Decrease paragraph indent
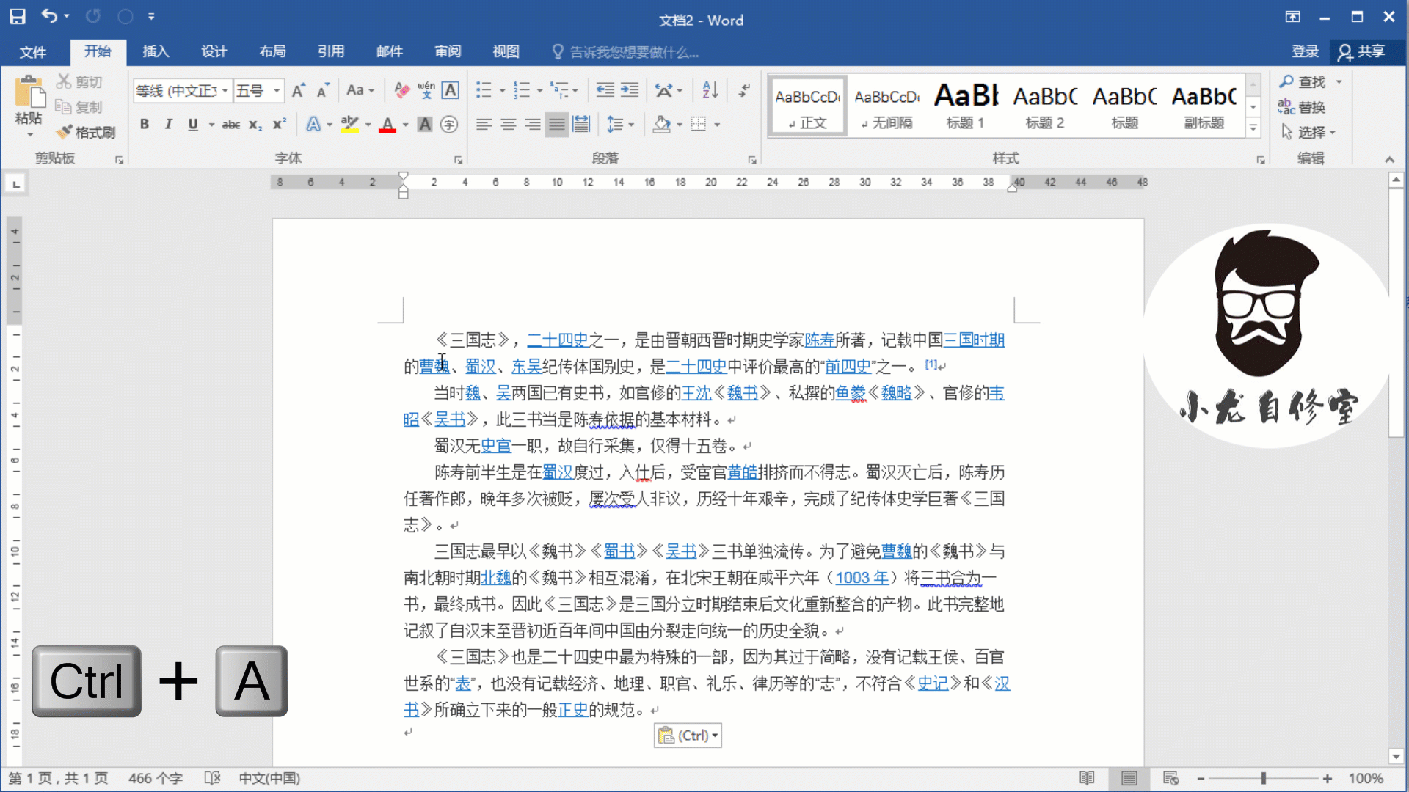 pyautogui.click(x=605, y=90)
